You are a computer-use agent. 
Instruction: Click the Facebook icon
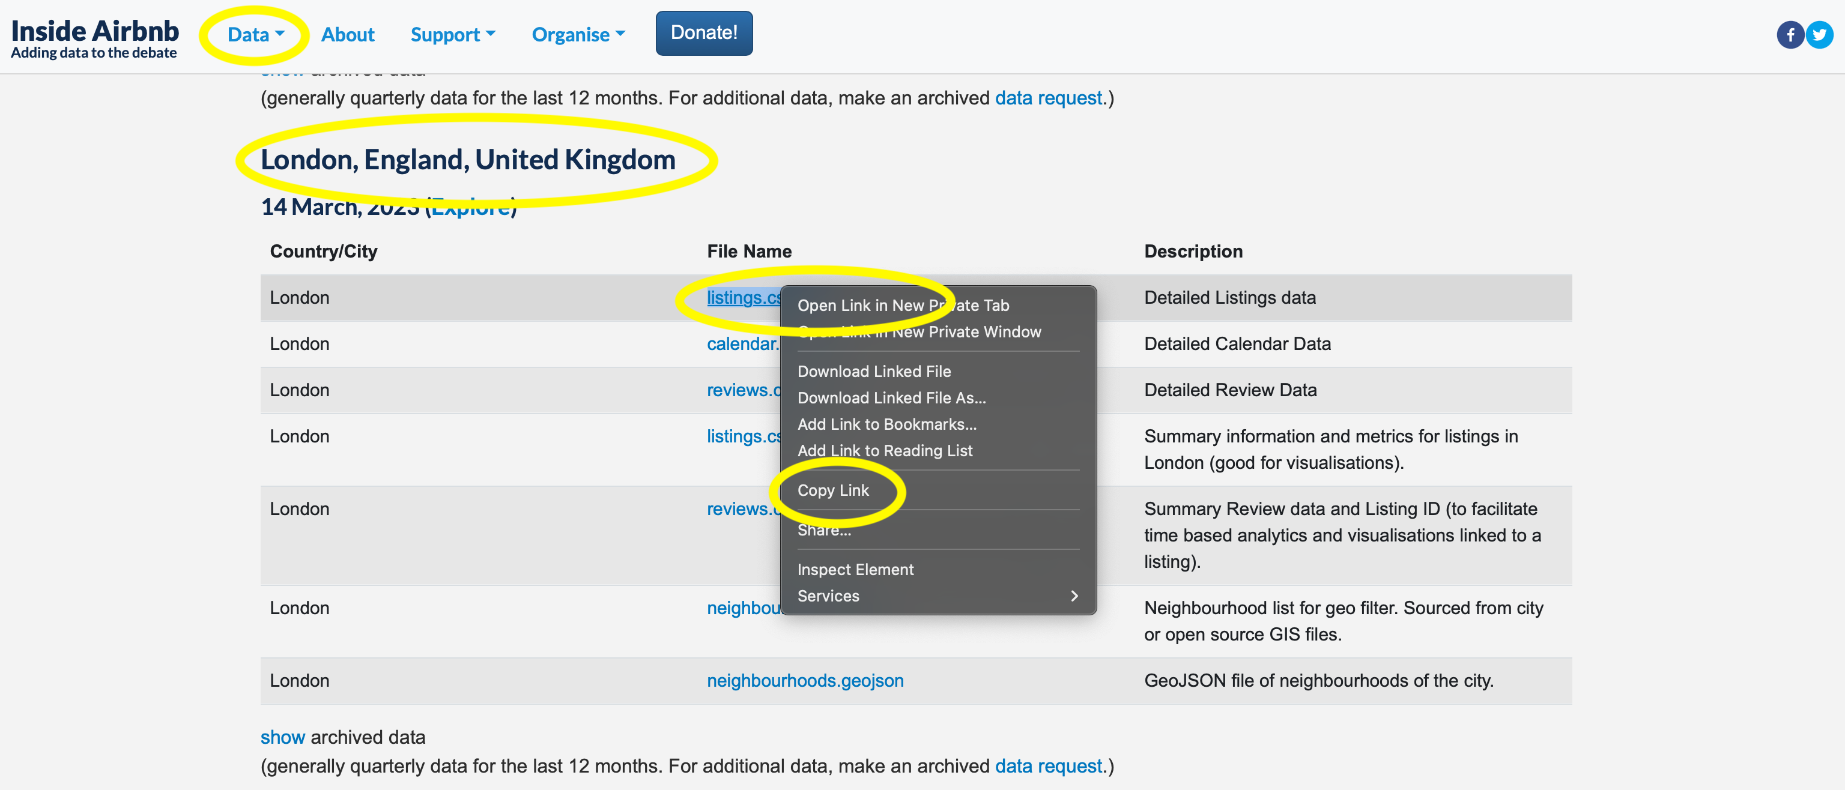click(1789, 34)
